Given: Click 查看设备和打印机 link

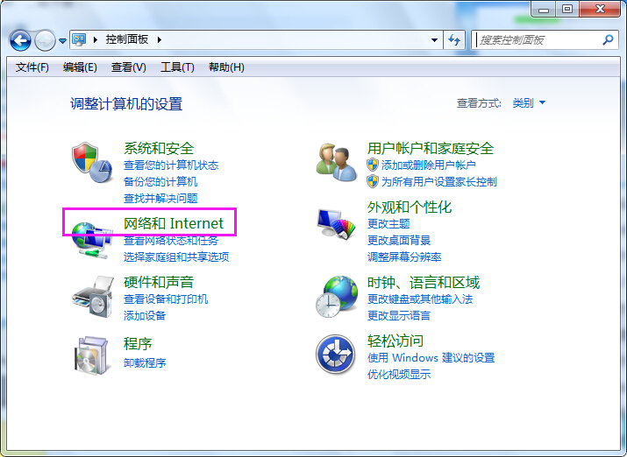Looking at the screenshot, I should [x=166, y=299].
